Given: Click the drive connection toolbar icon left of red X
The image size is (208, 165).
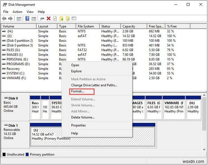Looking at the screenshot, I should click(42, 19).
